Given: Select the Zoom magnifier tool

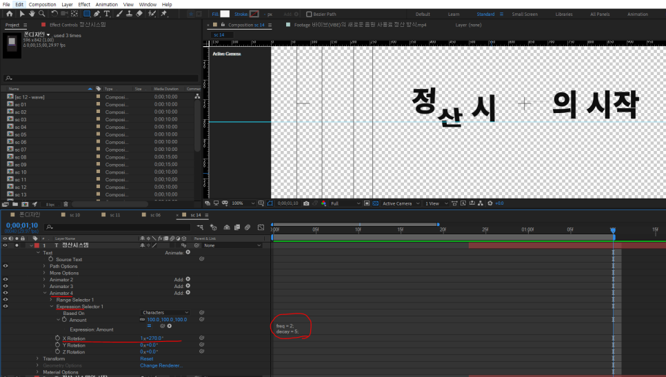Looking at the screenshot, I should pos(41,14).
